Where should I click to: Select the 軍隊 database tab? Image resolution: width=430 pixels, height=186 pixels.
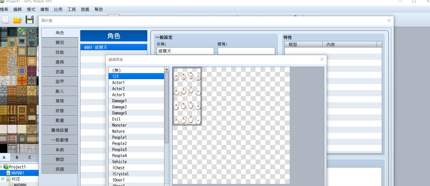tap(60, 101)
